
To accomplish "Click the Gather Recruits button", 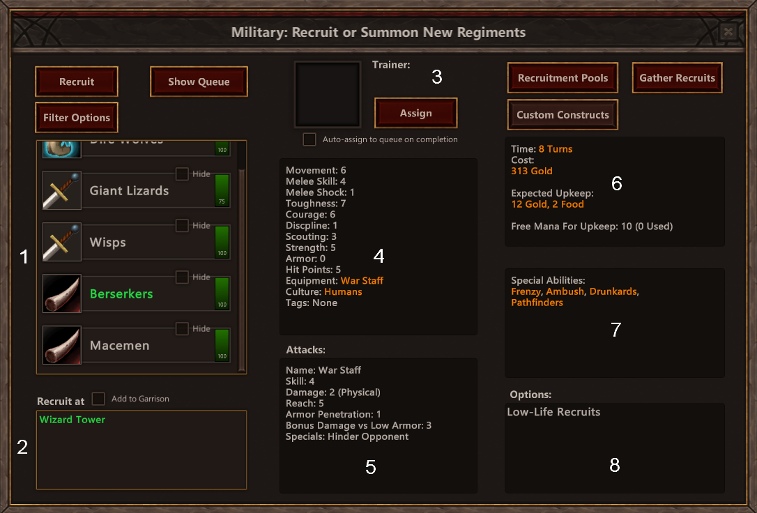I will pos(678,77).
